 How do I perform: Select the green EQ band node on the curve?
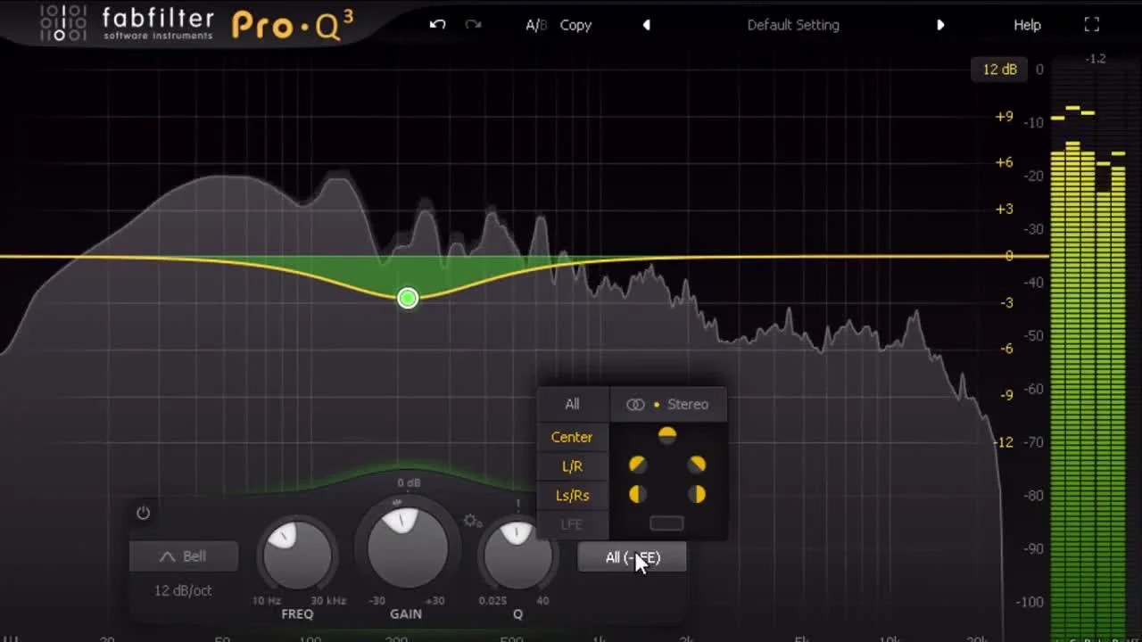407,298
